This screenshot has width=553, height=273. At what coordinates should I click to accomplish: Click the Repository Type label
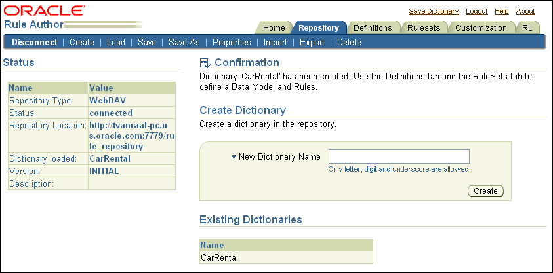click(x=41, y=100)
